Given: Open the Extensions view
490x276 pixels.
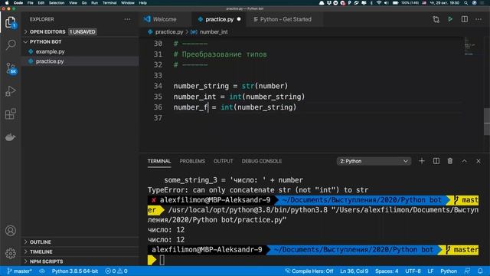Looking at the screenshot, I should coord(10,114).
